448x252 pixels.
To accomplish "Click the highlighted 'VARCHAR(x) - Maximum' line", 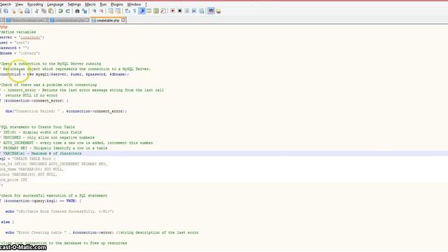I will pyautogui.click(x=224, y=153).
